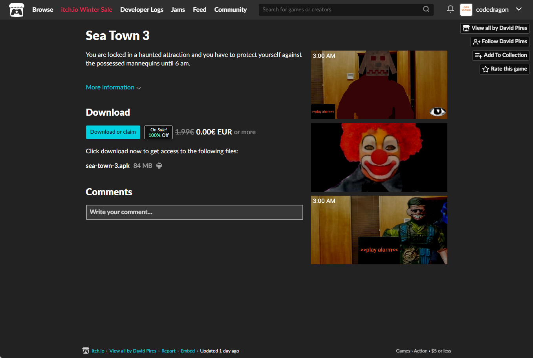Click the On Sale 100% Off badge
The height and width of the screenshot is (358, 533).
(158, 132)
